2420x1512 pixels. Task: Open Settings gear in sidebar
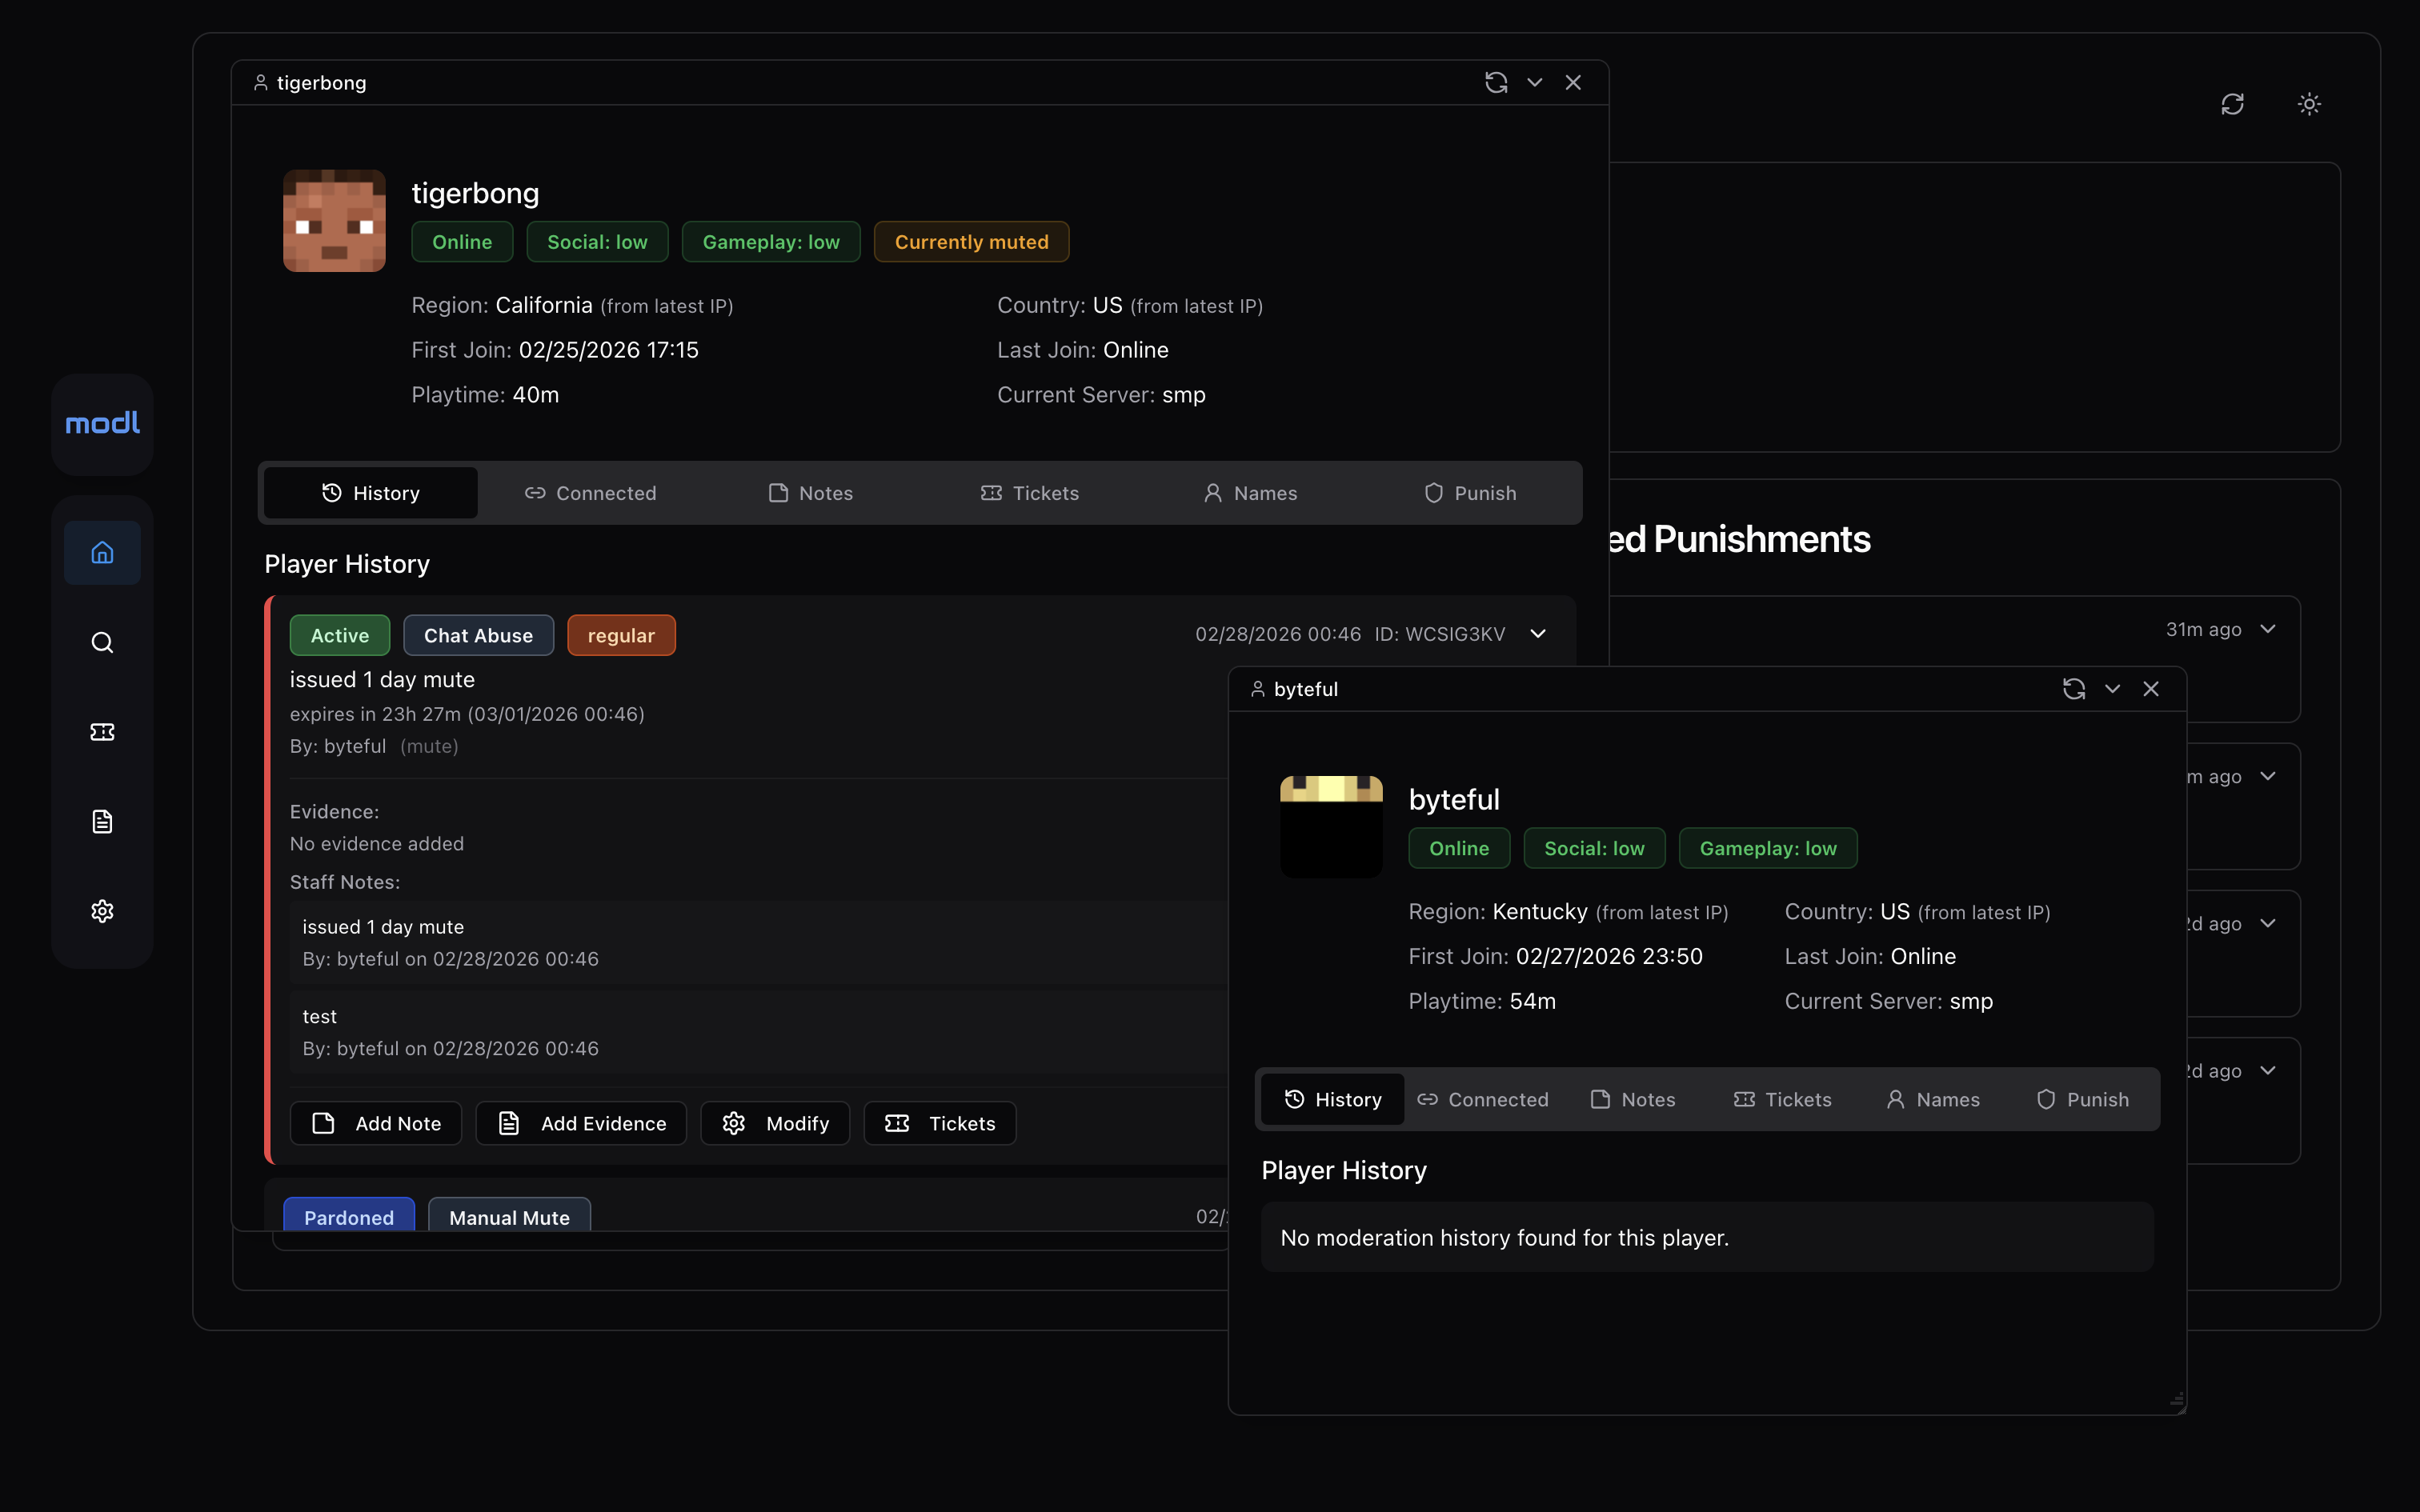tap(102, 911)
